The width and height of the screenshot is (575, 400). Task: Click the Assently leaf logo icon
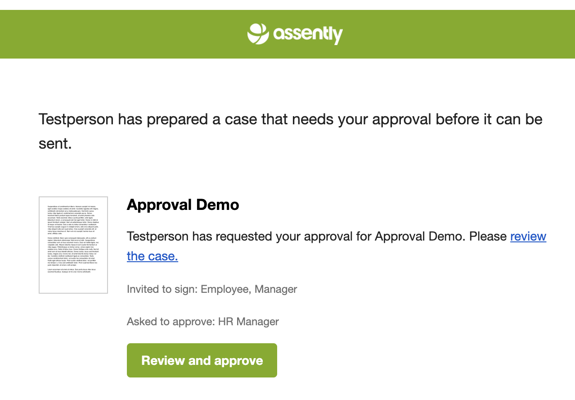pyautogui.click(x=258, y=34)
